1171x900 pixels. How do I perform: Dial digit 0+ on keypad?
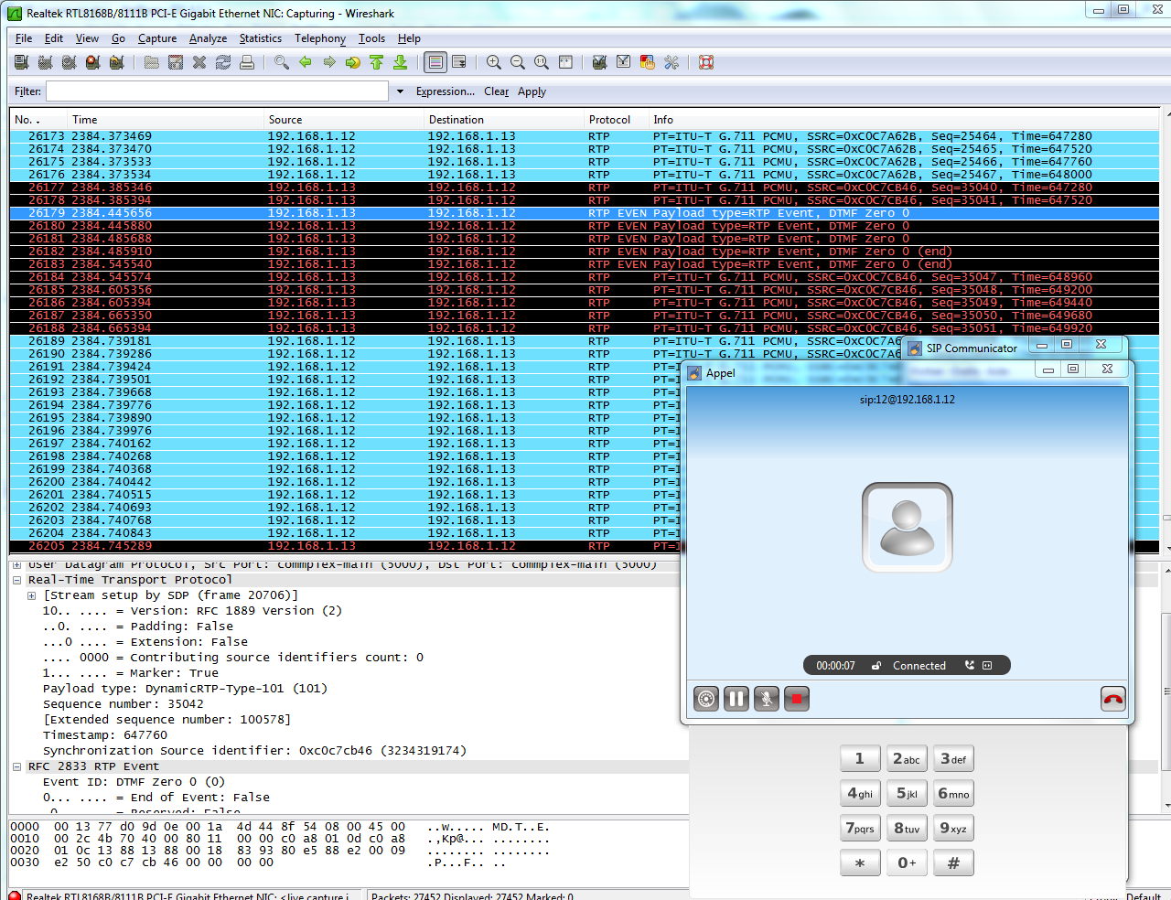coord(907,862)
